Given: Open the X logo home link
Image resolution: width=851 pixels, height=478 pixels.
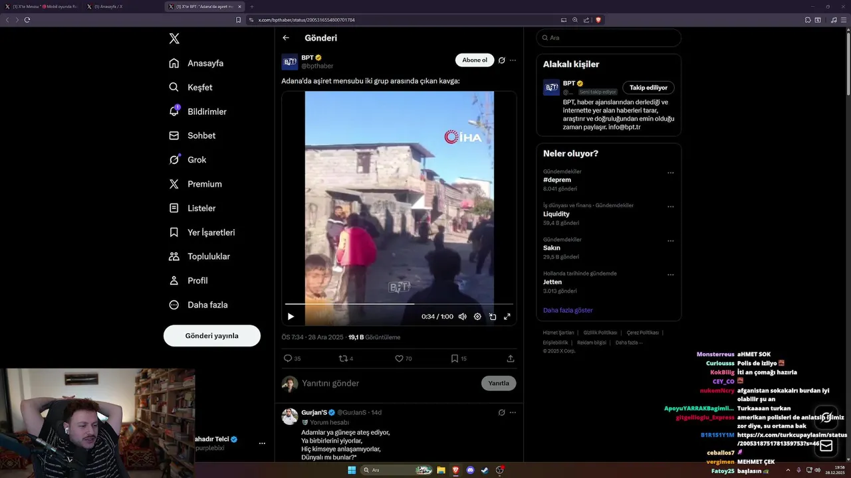Looking at the screenshot, I should pos(174,39).
